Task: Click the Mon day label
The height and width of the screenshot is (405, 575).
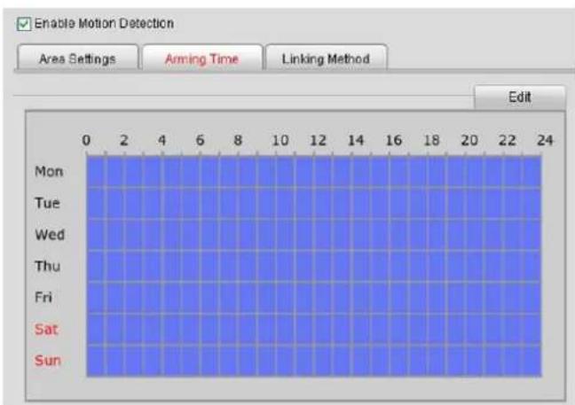Action: (49, 171)
